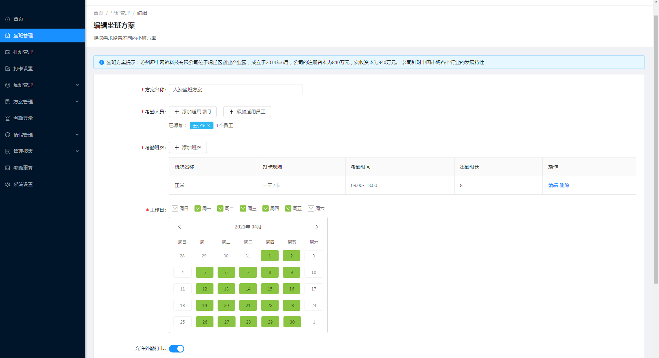Click 删除 link in the 正常 shift row

coord(565,185)
